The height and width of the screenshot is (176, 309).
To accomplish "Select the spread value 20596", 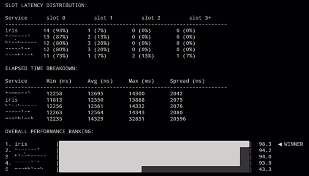I will pyautogui.click(x=178, y=119).
